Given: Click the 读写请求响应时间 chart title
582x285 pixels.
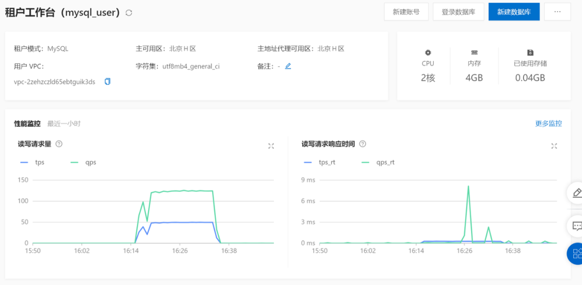Looking at the screenshot, I should [x=328, y=144].
